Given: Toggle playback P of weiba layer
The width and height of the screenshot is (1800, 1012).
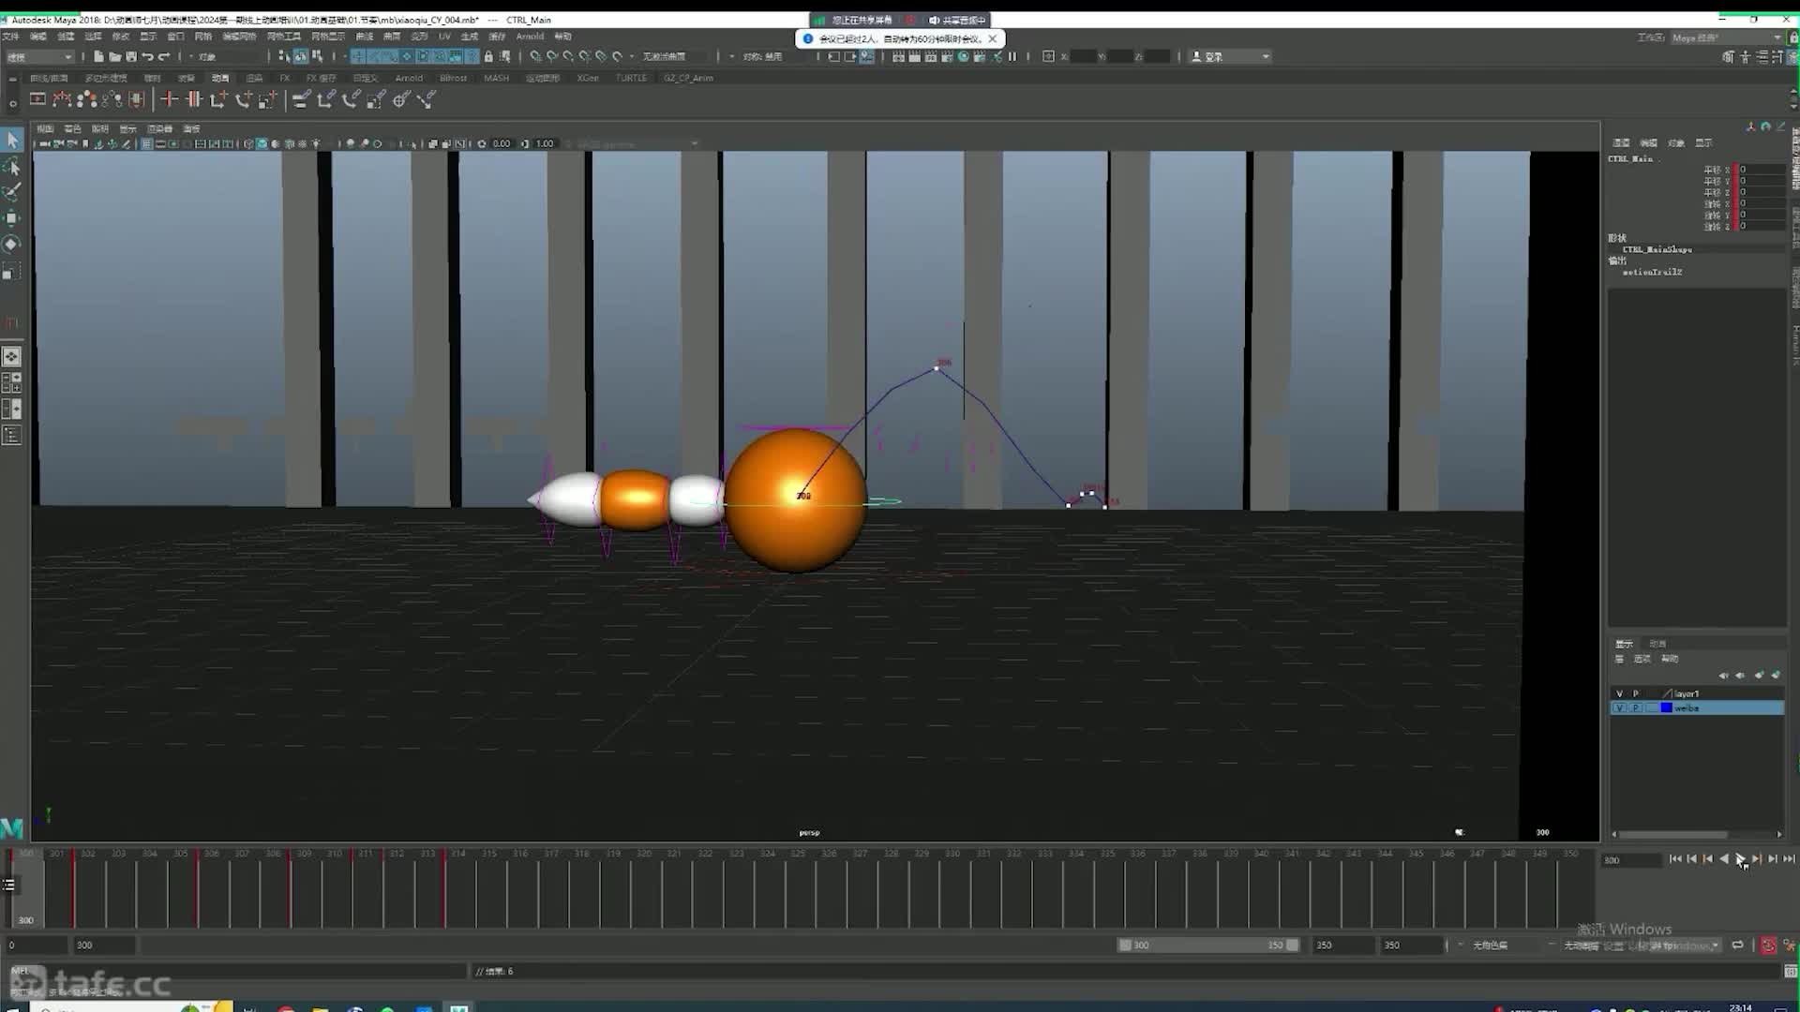Looking at the screenshot, I should click(x=1636, y=708).
